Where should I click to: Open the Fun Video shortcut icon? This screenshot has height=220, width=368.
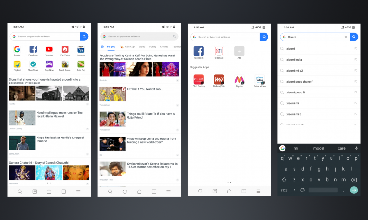tap(65, 49)
